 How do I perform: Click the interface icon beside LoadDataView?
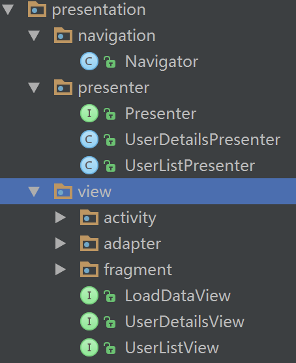89,295
